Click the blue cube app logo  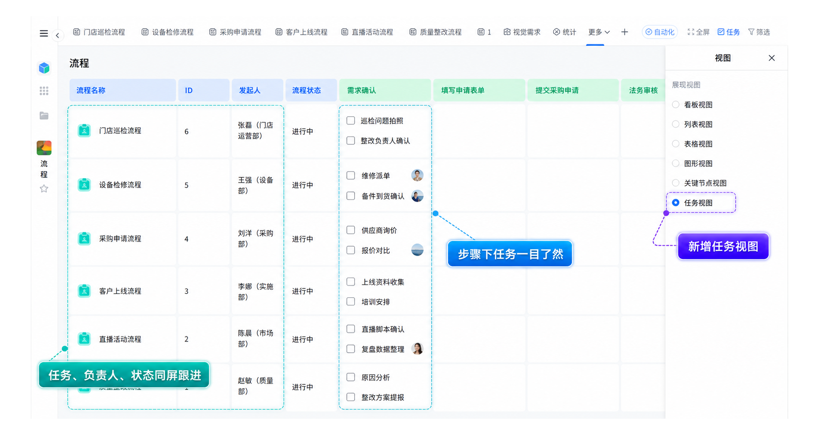[x=44, y=68]
